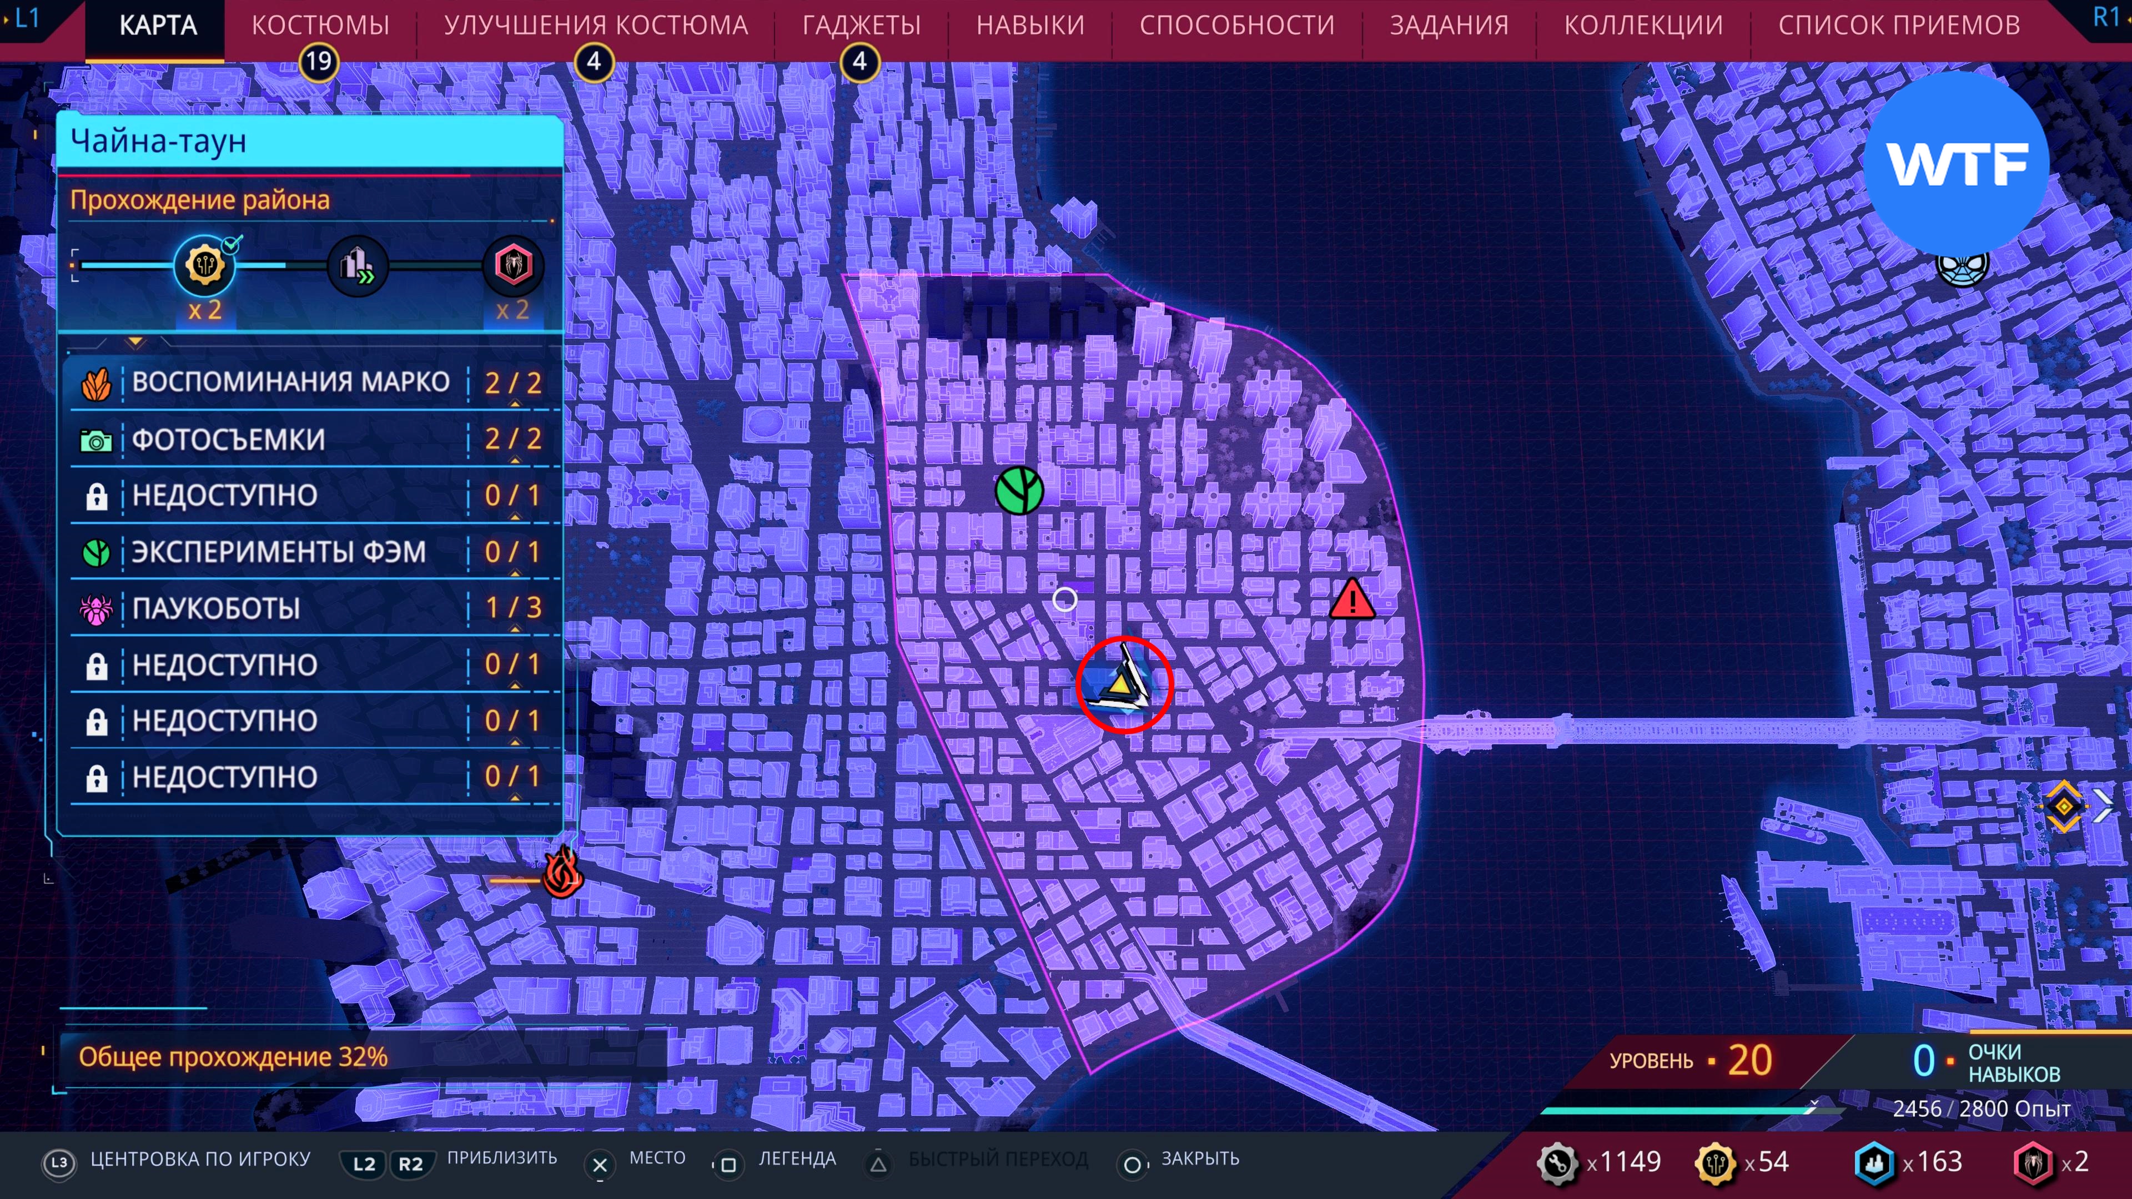Open the Задания tab
The image size is (2132, 1199).
[x=1449, y=26]
